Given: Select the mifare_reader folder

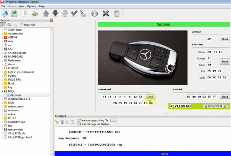Looking at the screenshot, I should (x=16, y=106).
